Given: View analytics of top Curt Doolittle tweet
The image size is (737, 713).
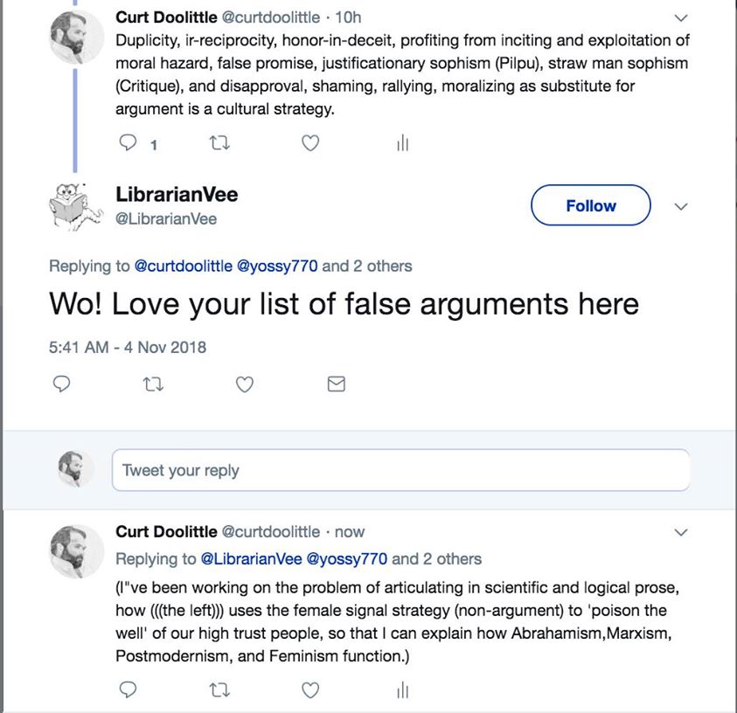Looking at the screenshot, I should click(x=402, y=143).
